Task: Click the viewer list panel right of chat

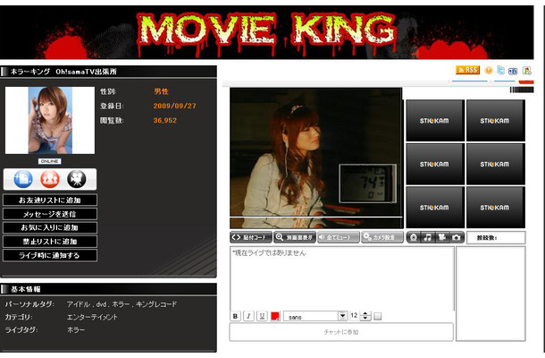Action: click(490, 294)
